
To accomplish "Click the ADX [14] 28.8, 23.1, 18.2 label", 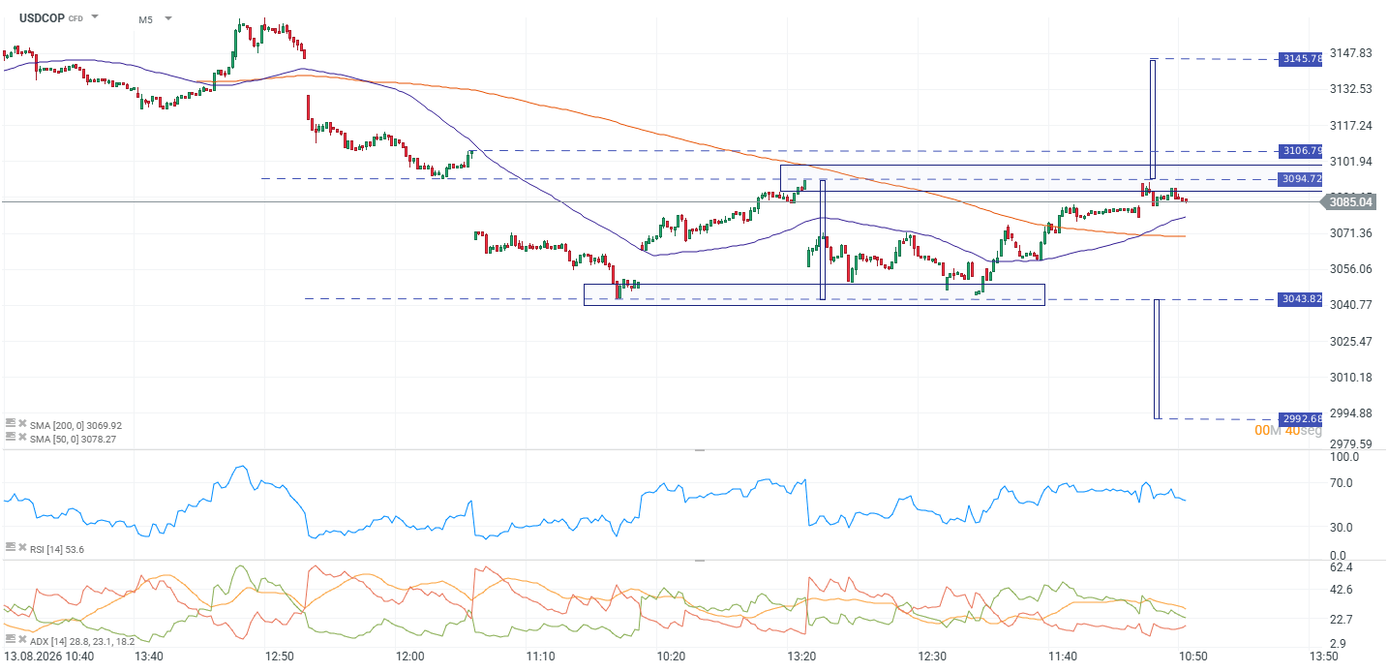I will click(x=82, y=641).
